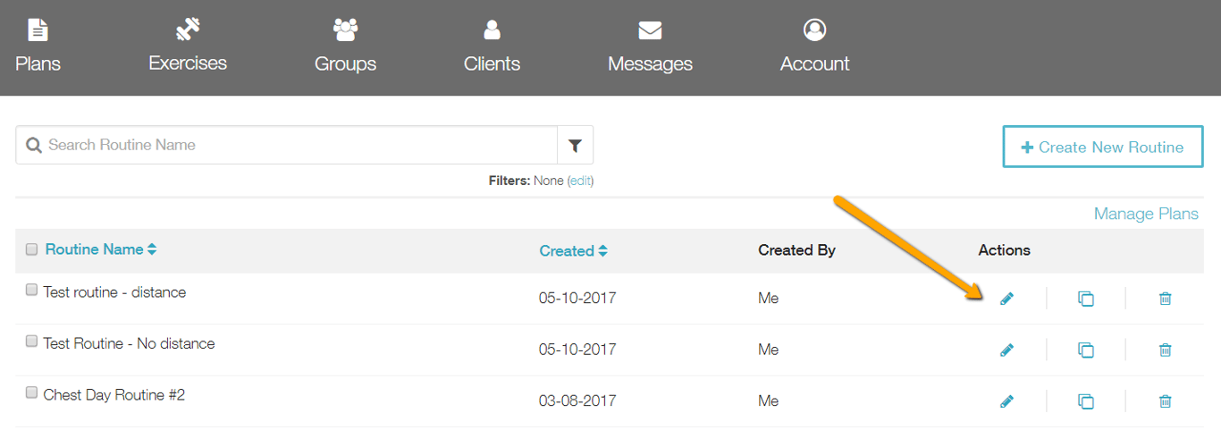This screenshot has height=430, width=1221.
Task: Select the Chest Day Routine #2 checkbox
Action: tap(32, 392)
